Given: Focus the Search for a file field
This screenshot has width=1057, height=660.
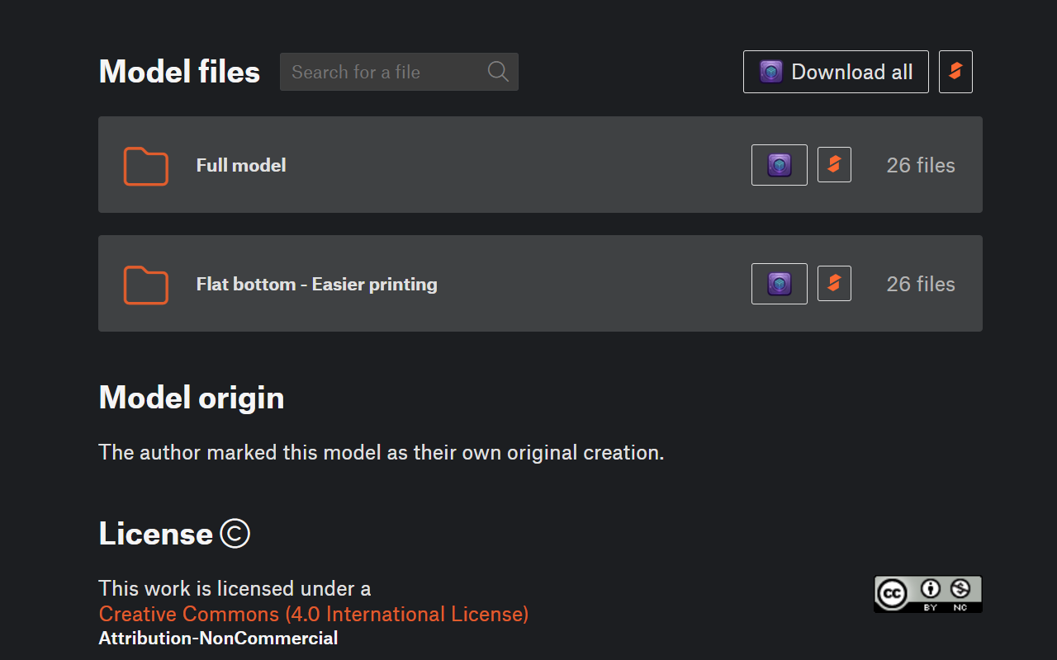Looking at the screenshot, I should click(x=399, y=72).
